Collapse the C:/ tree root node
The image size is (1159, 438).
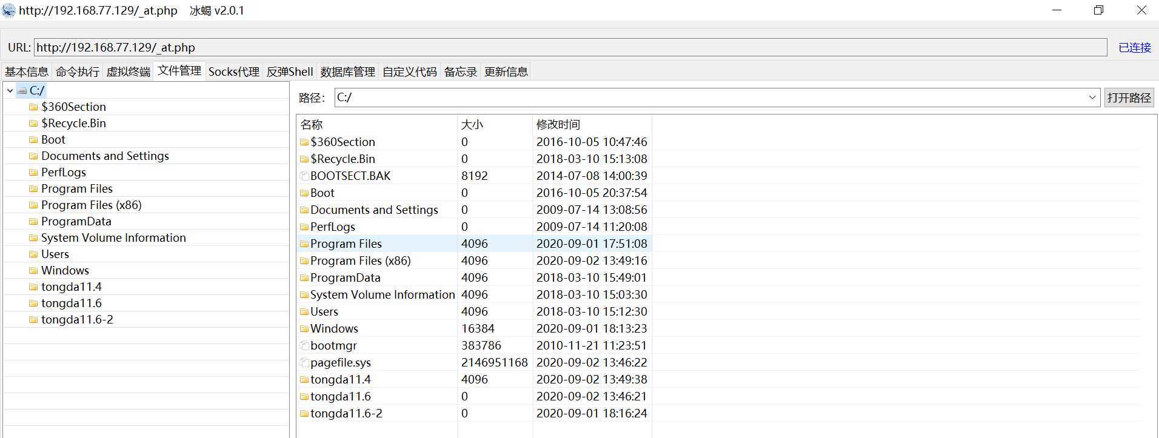(x=10, y=91)
